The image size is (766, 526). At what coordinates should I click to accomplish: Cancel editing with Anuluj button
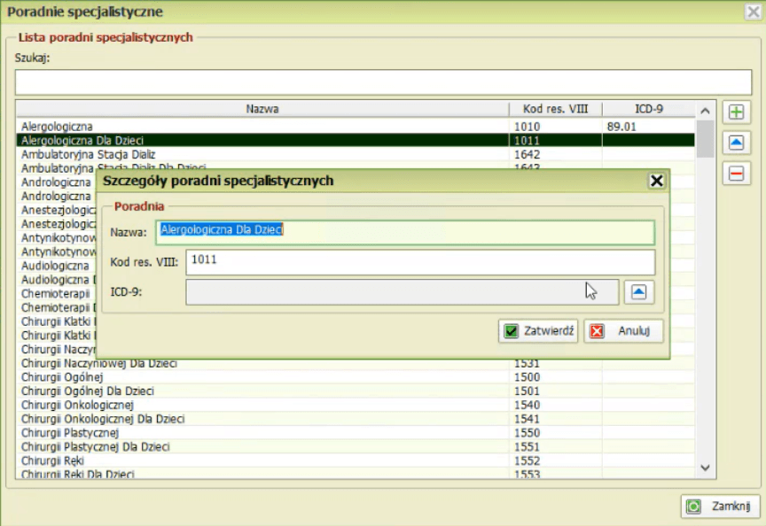pos(623,331)
